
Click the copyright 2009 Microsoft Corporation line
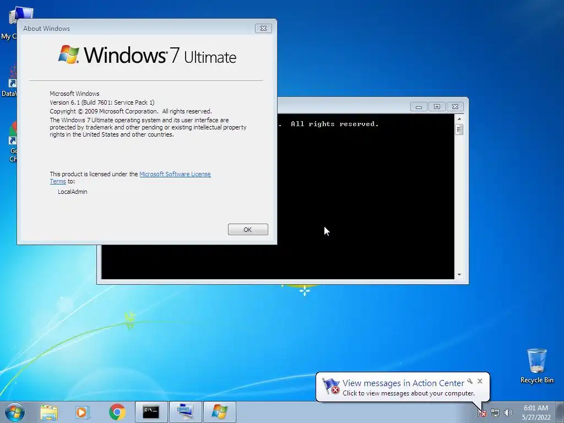click(131, 111)
